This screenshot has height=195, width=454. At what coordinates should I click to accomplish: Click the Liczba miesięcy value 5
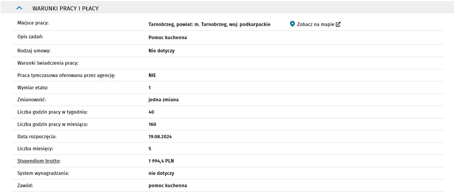150,149
